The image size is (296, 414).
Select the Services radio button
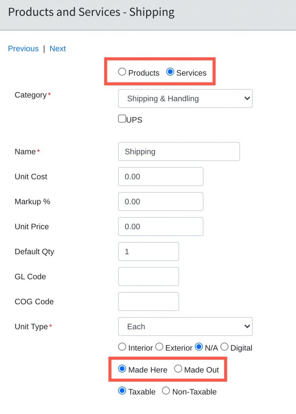[x=170, y=72]
